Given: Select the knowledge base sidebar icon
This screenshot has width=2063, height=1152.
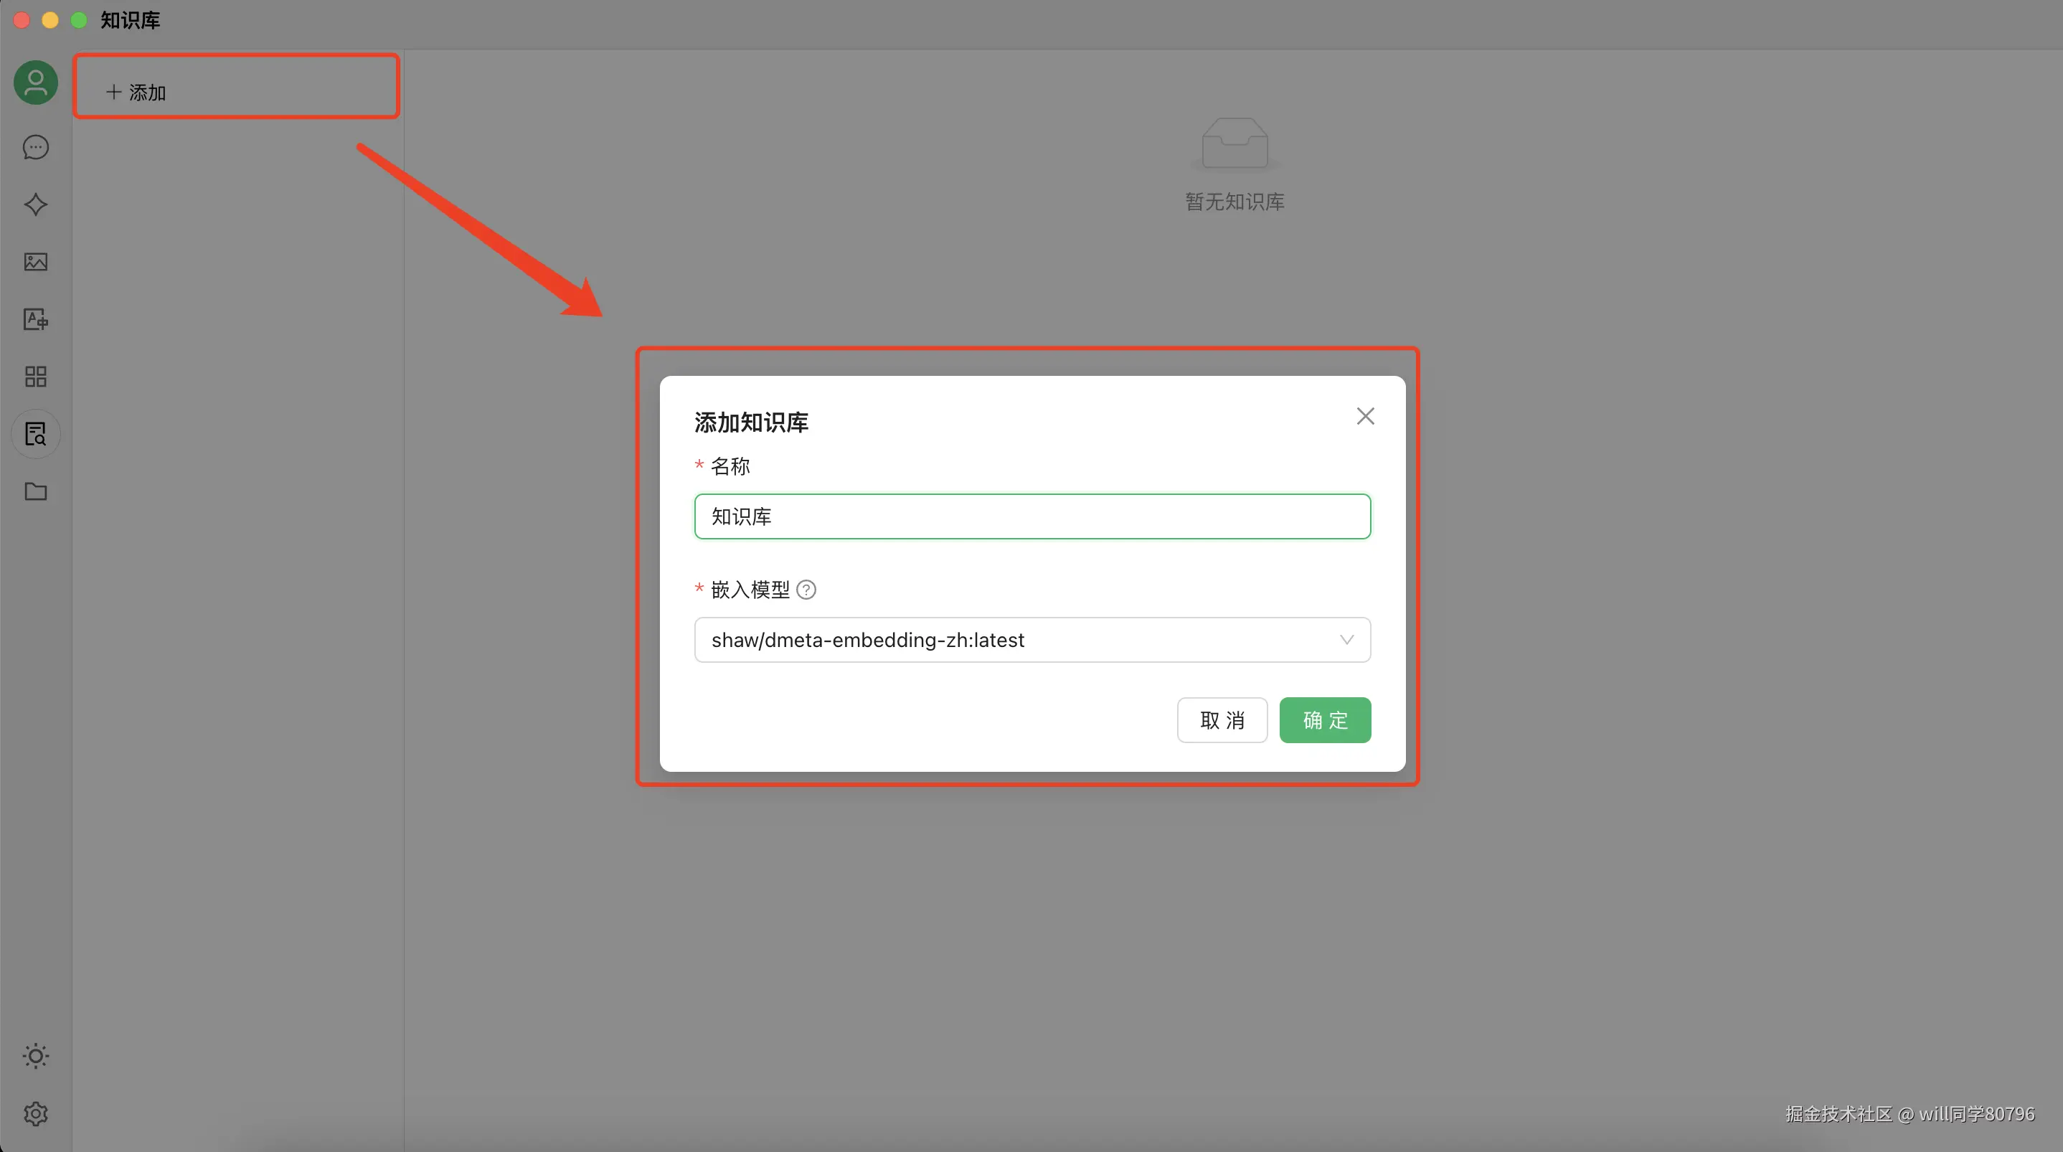Looking at the screenshot, I should tap(35, 434).
